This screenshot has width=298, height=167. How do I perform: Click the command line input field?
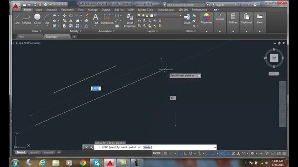155,148
